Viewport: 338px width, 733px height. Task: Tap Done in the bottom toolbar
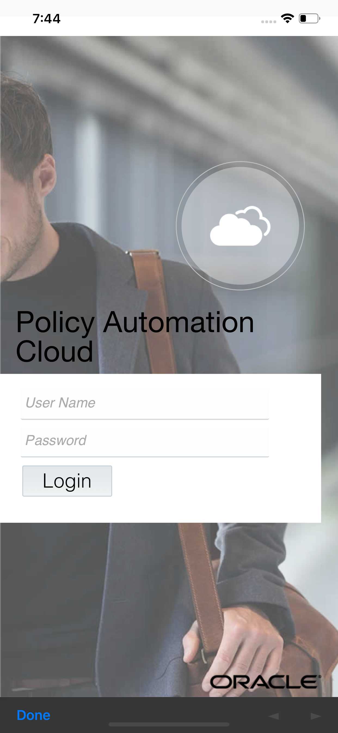tap(33, 715)
